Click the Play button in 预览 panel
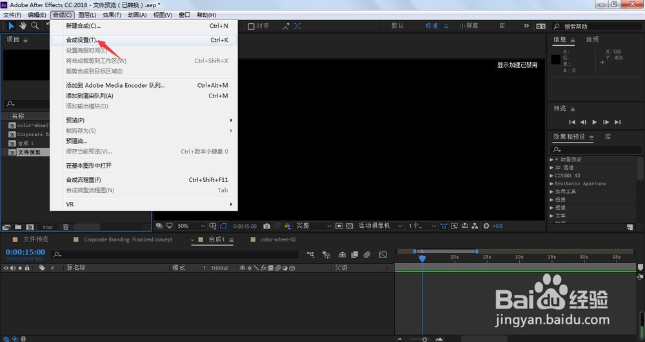645x342 pixels. click(595, 122)
